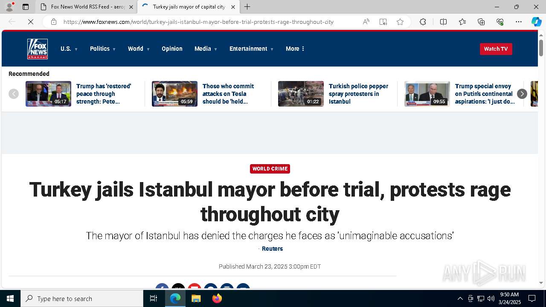This screenshot has width=546, height=307.
Task: Play Trump 'restored' peace video thumbnail
Action: click(48, 94)
